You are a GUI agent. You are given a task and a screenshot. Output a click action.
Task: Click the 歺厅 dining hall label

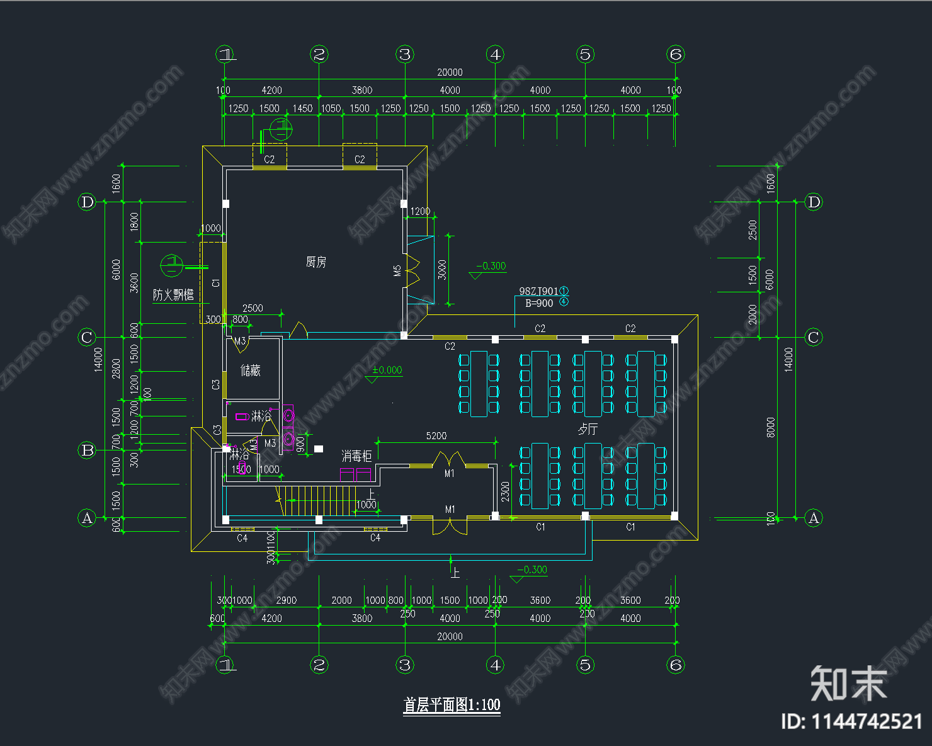click(x=588, y=429)
